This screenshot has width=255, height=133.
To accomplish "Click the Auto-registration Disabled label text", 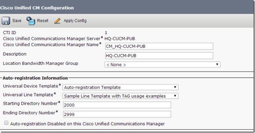I will pyautogui.click(x=88, y=124).
